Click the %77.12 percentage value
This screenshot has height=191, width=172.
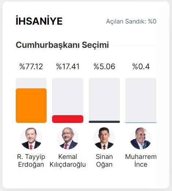pos(31,67)
